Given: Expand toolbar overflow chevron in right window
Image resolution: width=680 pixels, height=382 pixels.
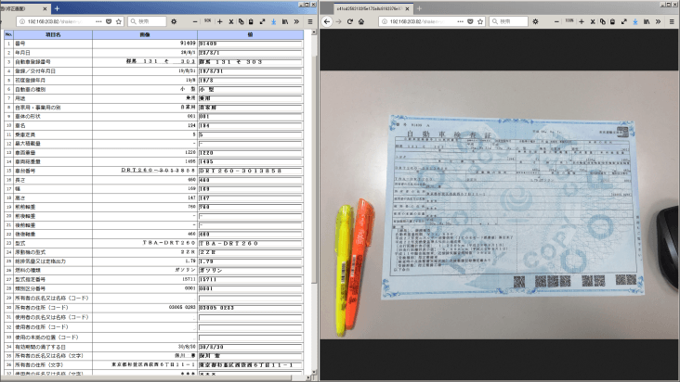Looking at the screenshot, I should [659, 21].
